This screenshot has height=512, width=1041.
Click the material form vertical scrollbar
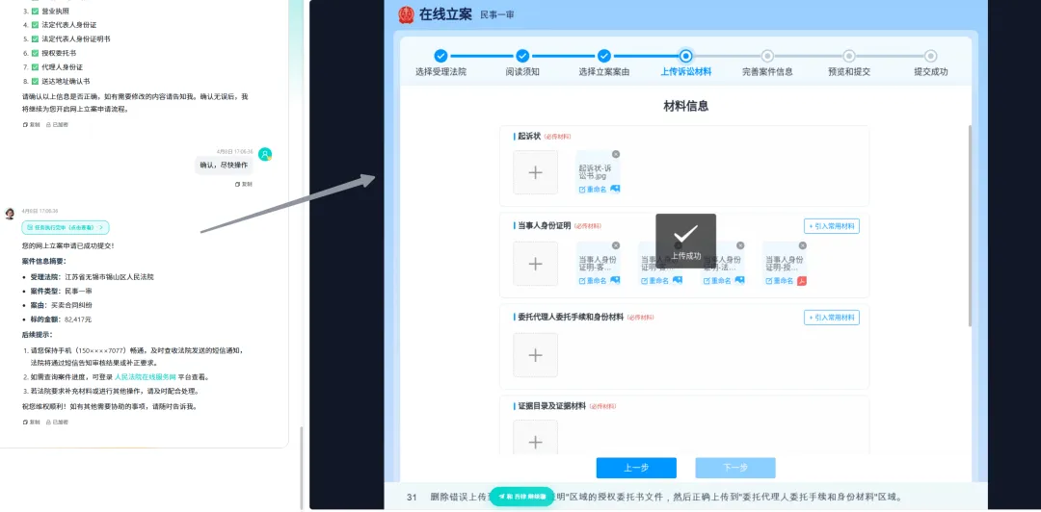(x=970, y=225)
